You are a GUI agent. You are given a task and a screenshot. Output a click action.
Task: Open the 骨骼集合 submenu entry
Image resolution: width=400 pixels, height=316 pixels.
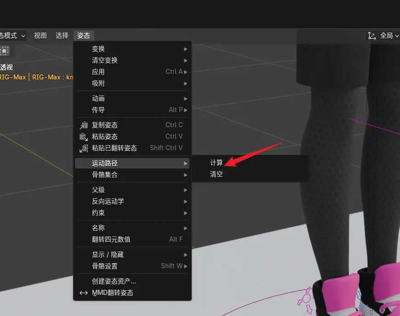pyautogui.click(x=132, y=175)
